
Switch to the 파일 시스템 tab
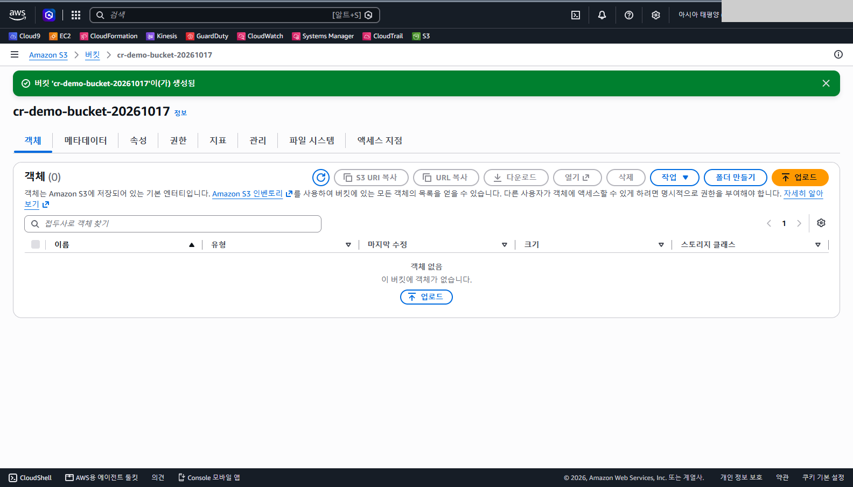pyautogui.click(x=312, y=140)
